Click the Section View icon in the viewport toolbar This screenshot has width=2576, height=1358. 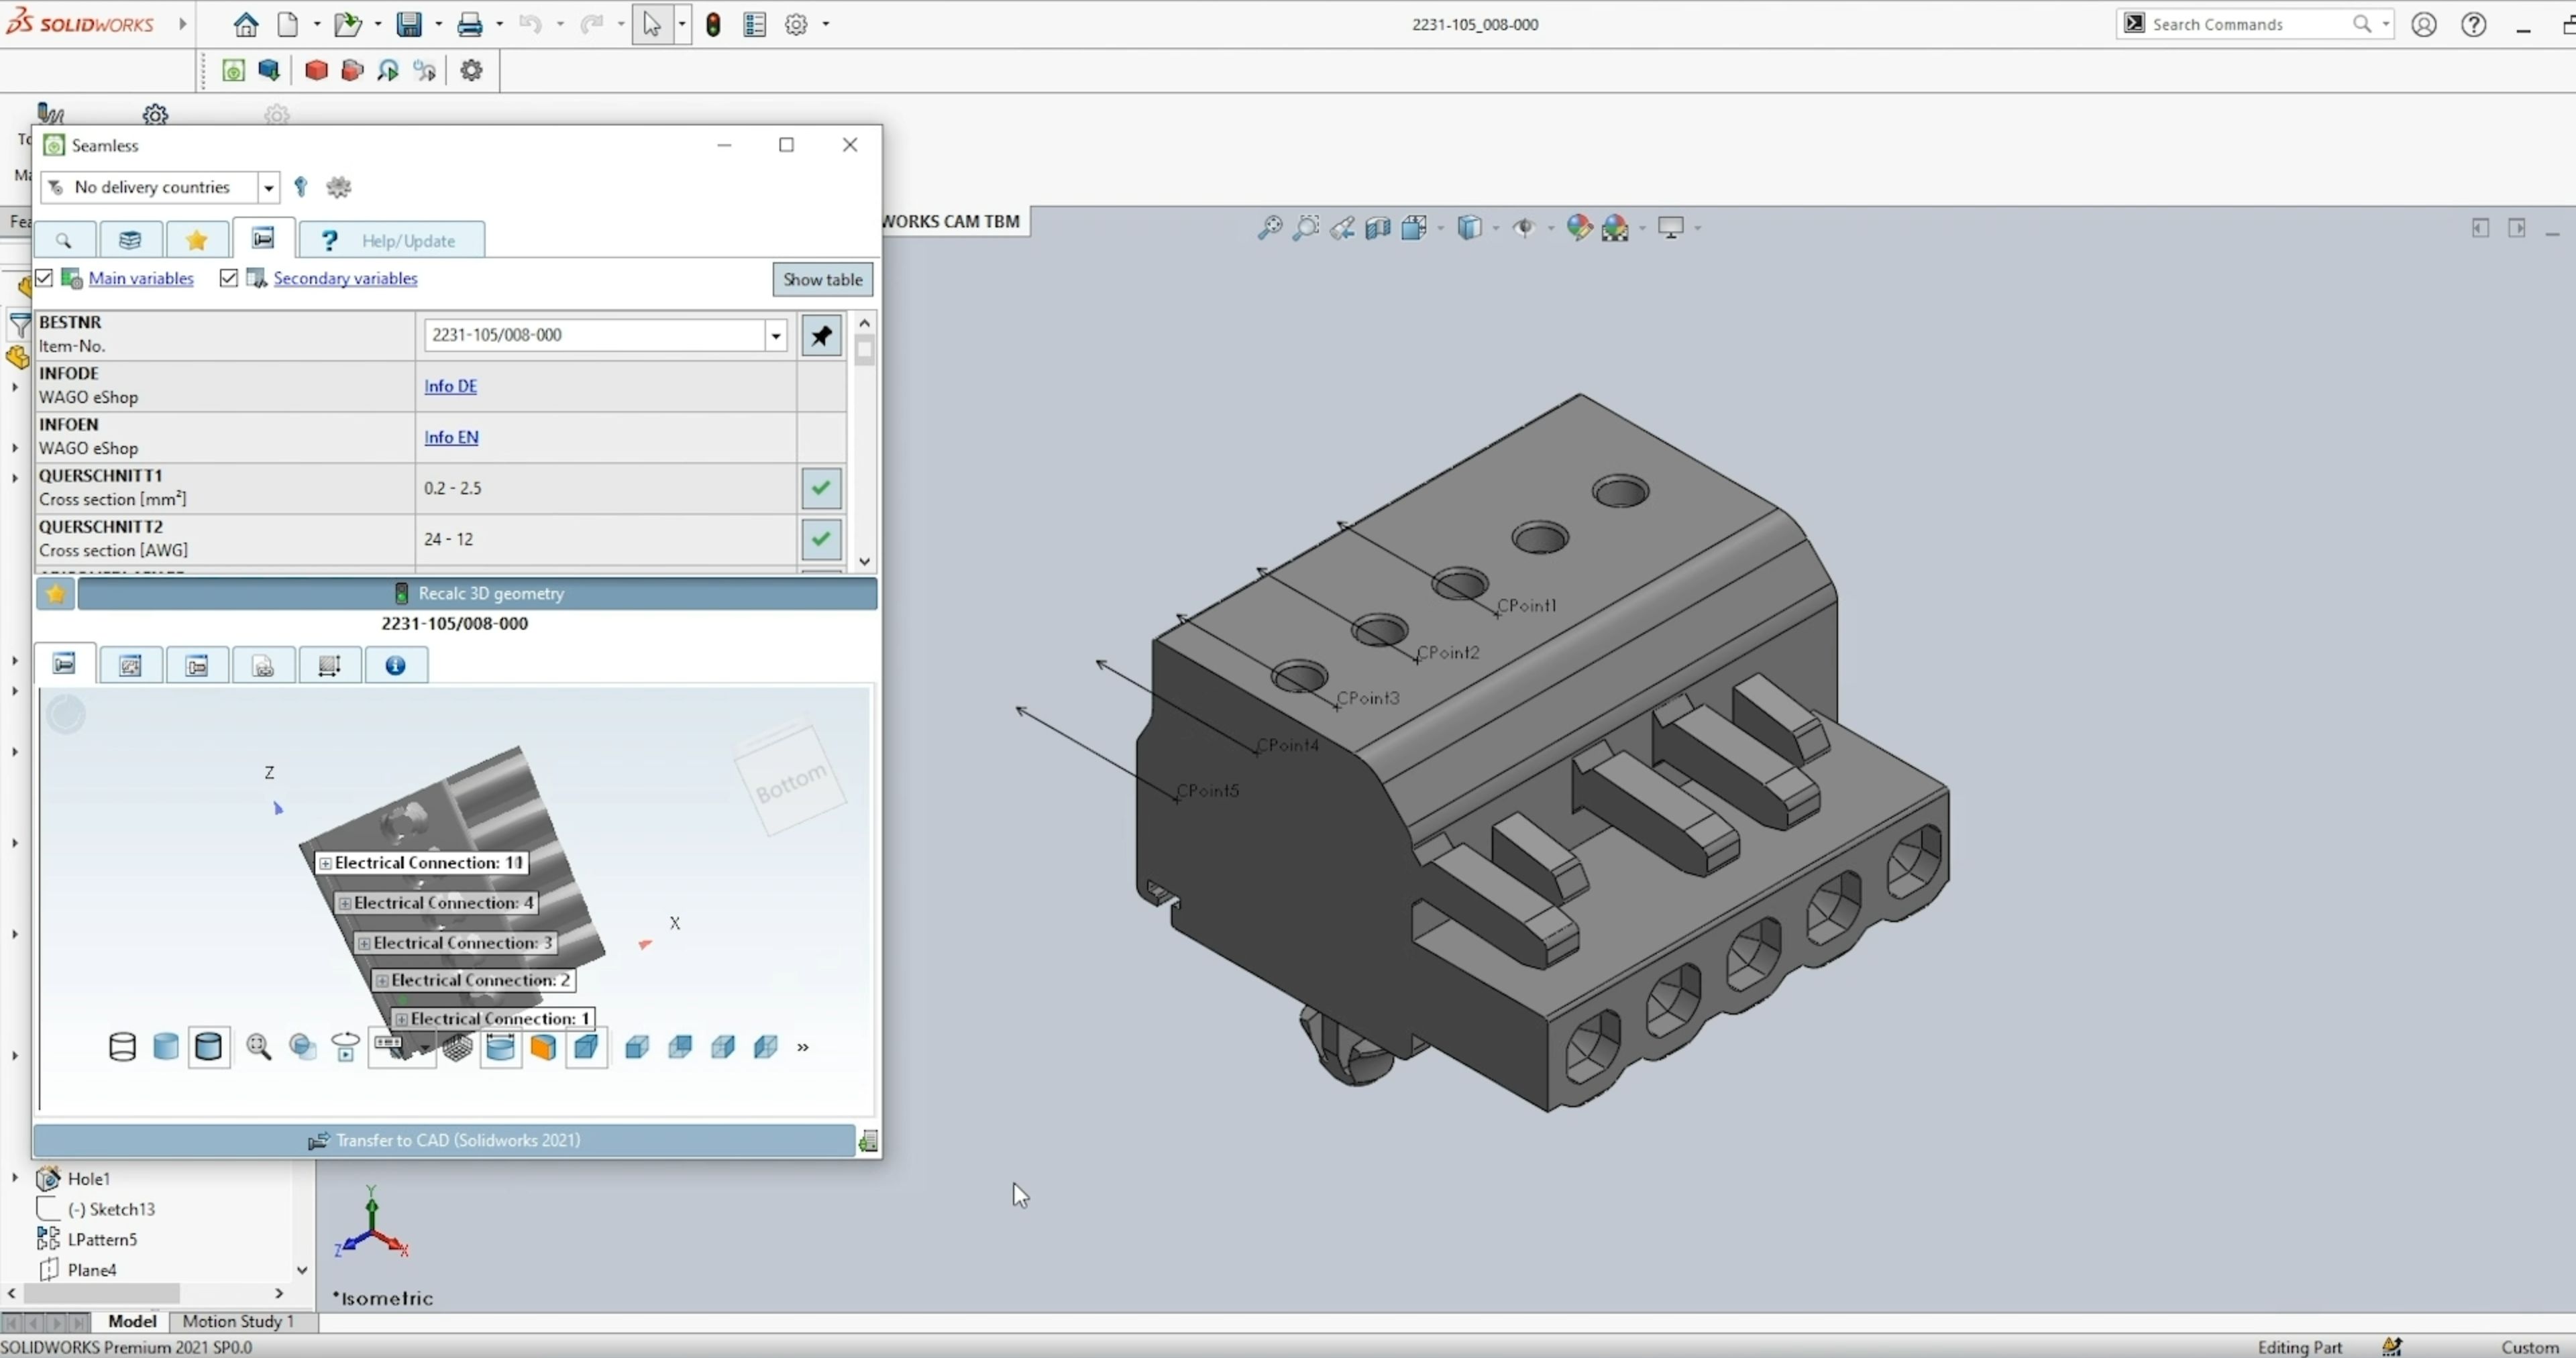tap(1378, 228)
